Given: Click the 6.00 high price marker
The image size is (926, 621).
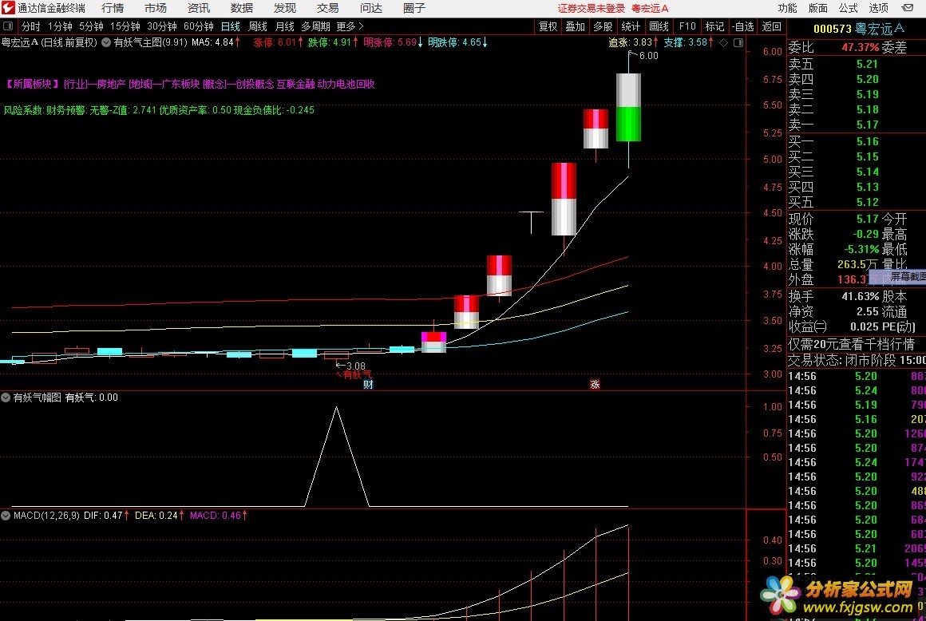Looking at the screenshot, I should (x=648, y=56).
